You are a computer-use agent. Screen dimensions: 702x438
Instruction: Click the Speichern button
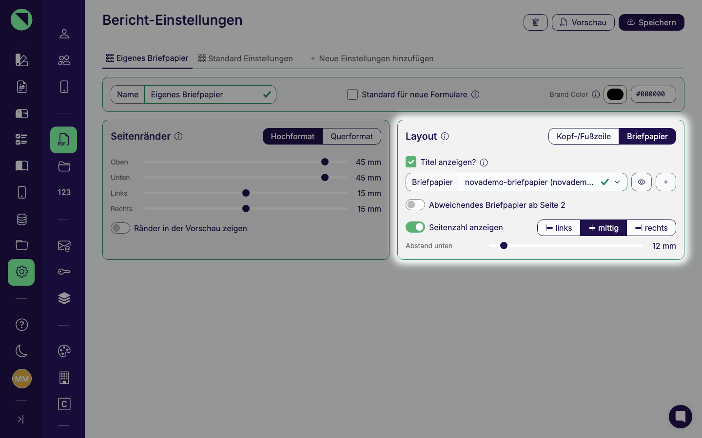pos(651,22)
